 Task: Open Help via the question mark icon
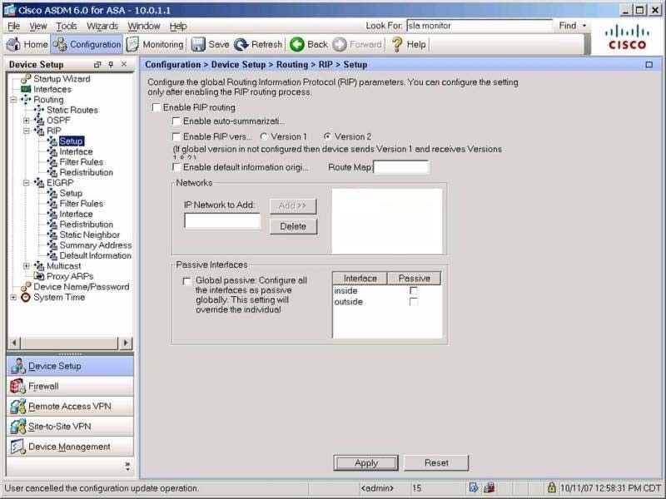[x=397, y=44]
